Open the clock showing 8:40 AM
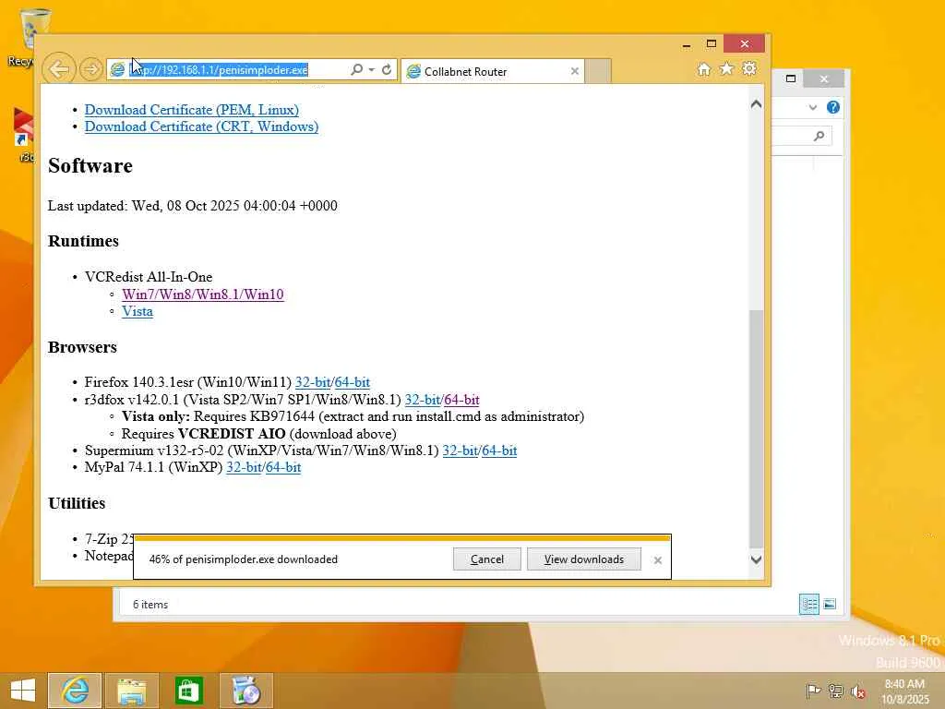This screenshot has width=945, height=709. 904,691
